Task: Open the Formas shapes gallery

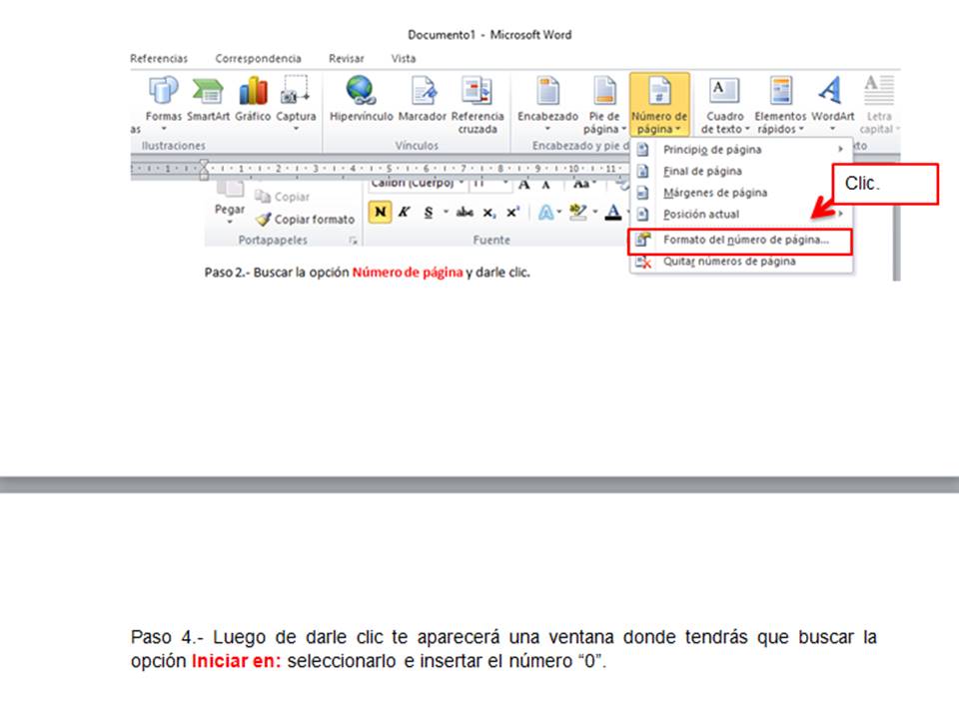Action: [x=163, y=103]
